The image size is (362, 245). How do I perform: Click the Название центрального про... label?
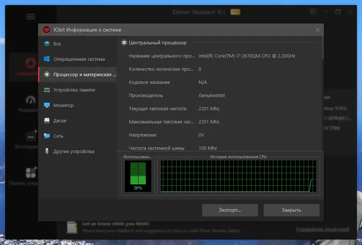point(162,56)
